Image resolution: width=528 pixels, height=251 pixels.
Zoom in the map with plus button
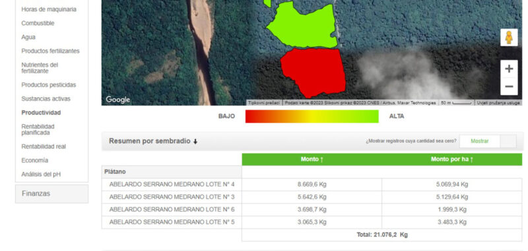click(x=509, y=69)
